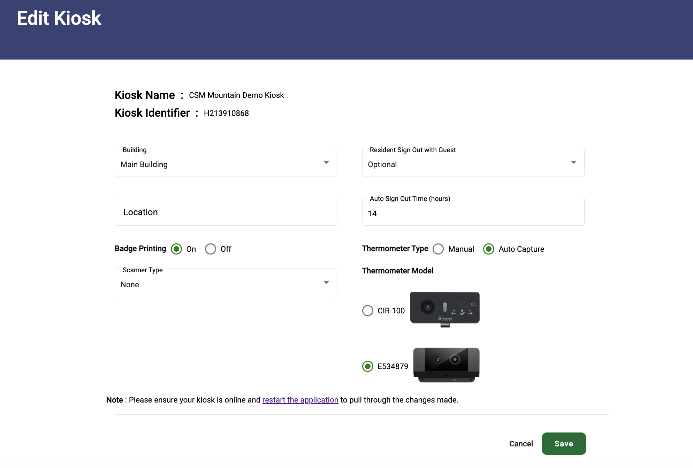Set Thermometer Type to Auto Capture
The height and width of the screenshot is (468, 693).
(489, 249)
